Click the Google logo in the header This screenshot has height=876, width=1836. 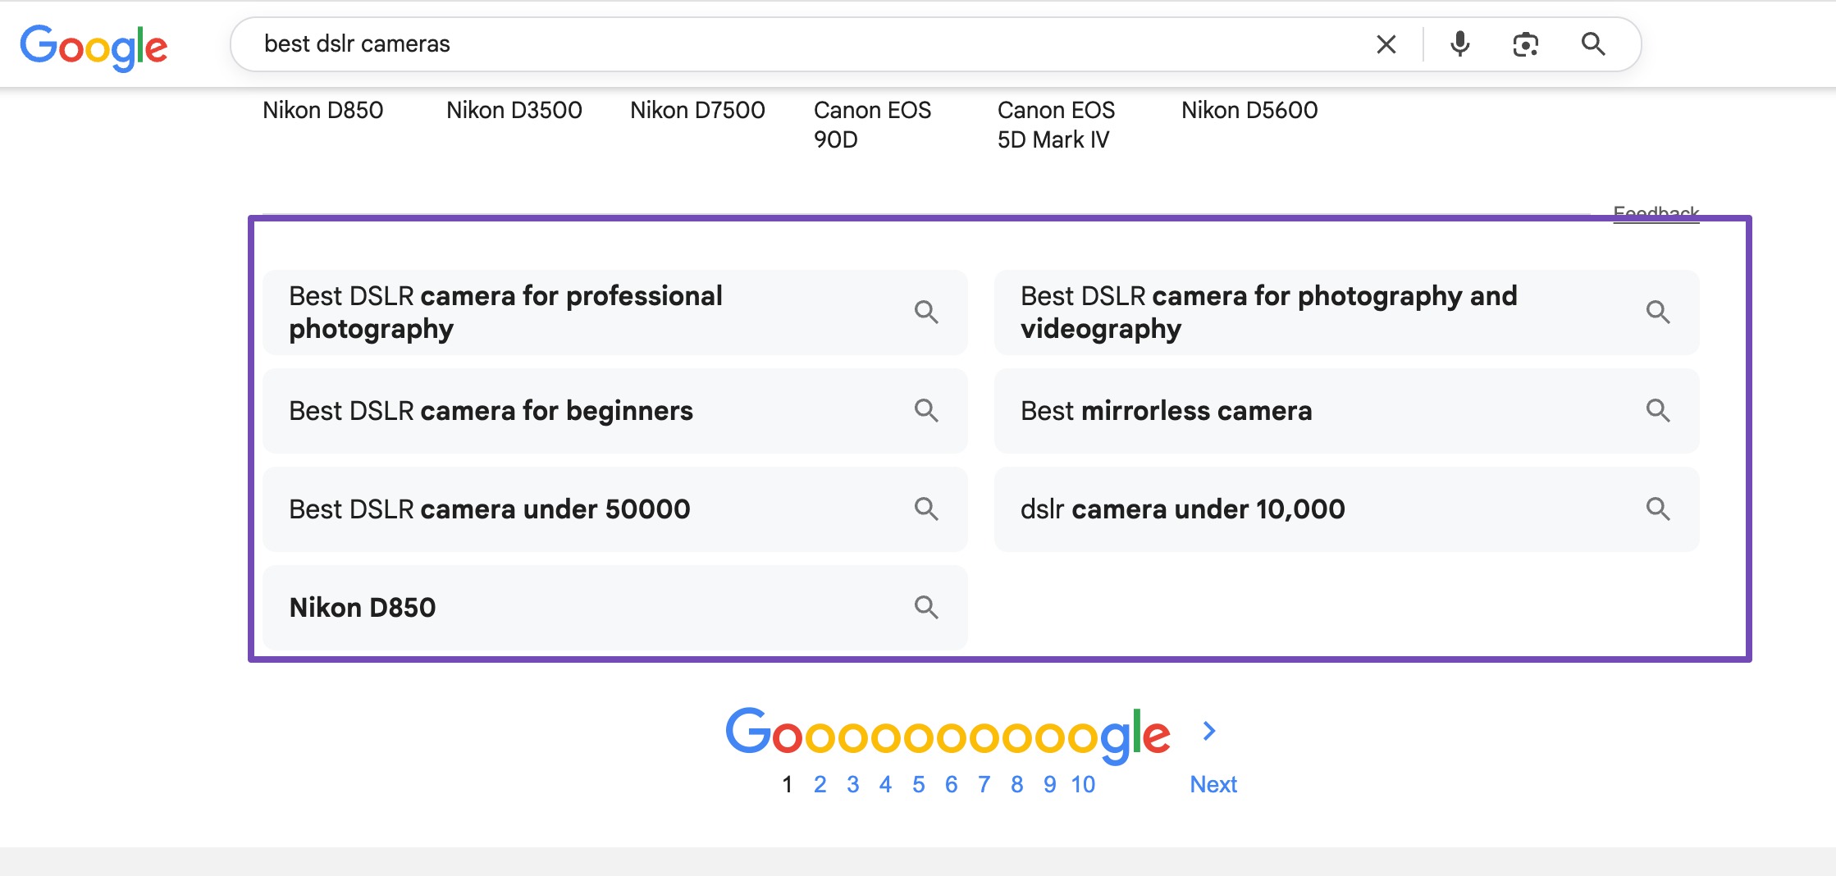[94, 48]
